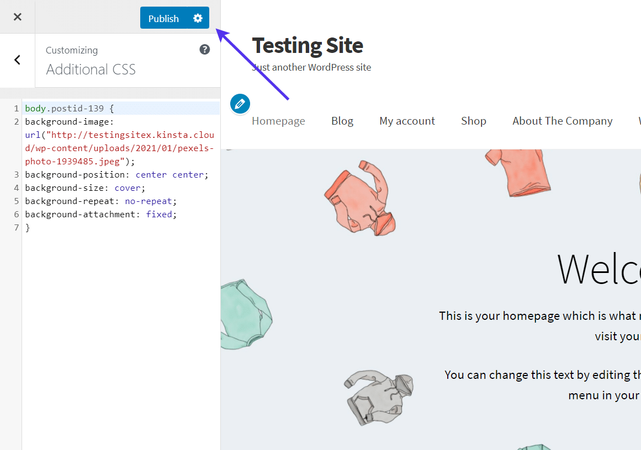641x450 pixels.
Task: Open About The Company page
Action: click(x=562, y=121)
